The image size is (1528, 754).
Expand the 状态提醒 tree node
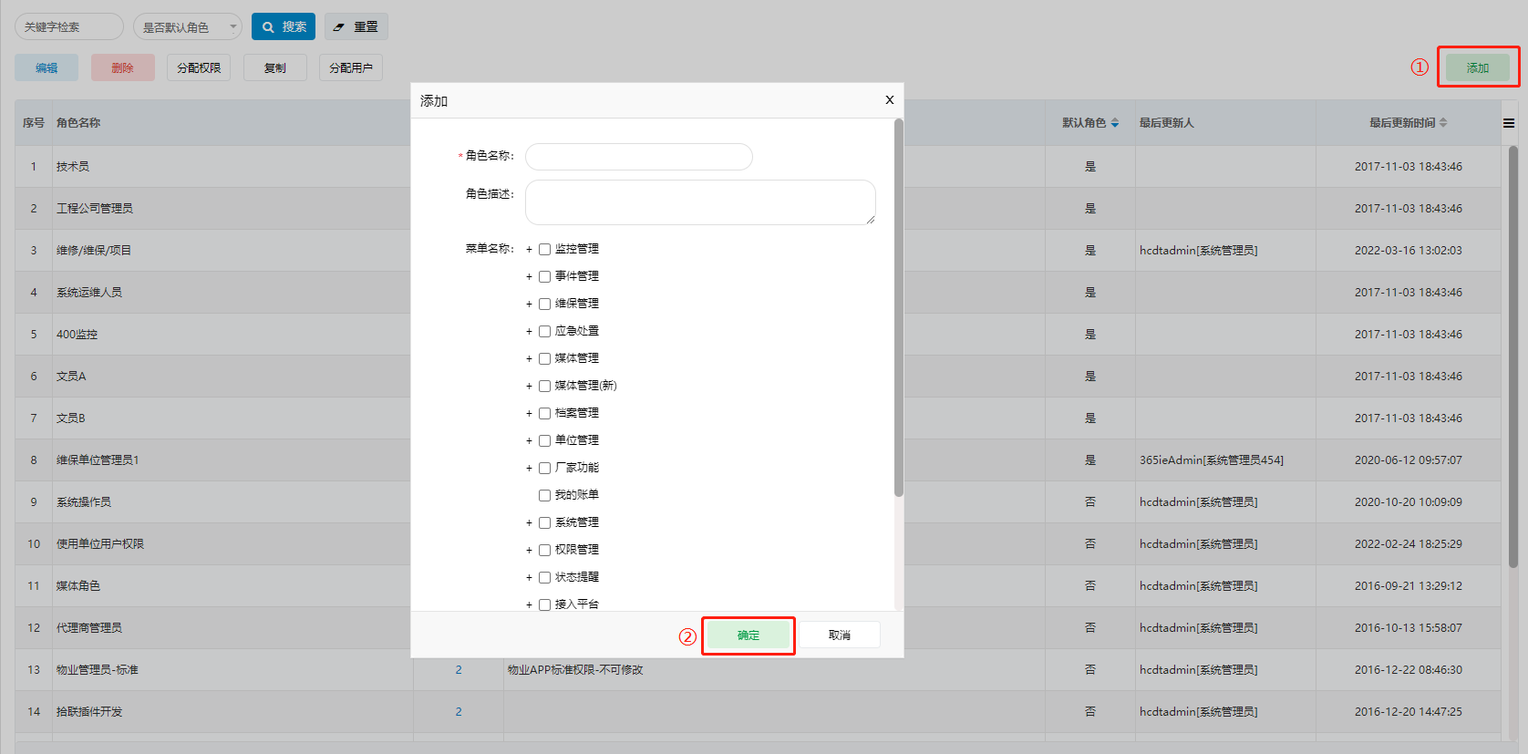(529, 577)
